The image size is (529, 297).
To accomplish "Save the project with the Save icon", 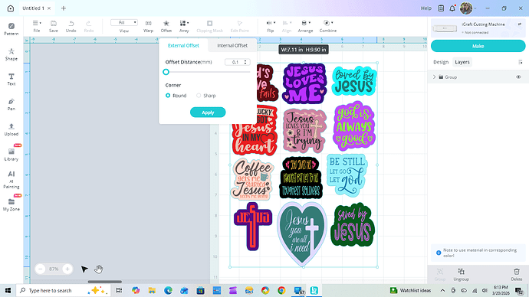I will click(x=54, y=26).
